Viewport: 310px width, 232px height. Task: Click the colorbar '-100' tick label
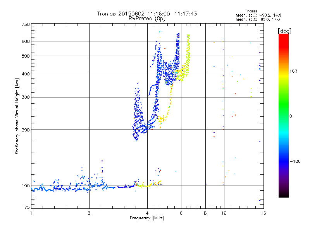[295, 161]
